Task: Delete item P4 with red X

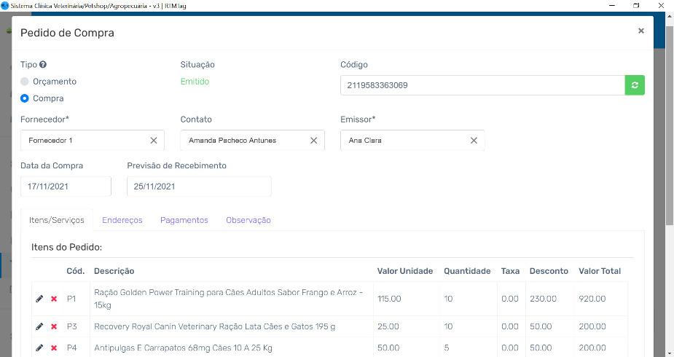Action: tap(54, 348)
